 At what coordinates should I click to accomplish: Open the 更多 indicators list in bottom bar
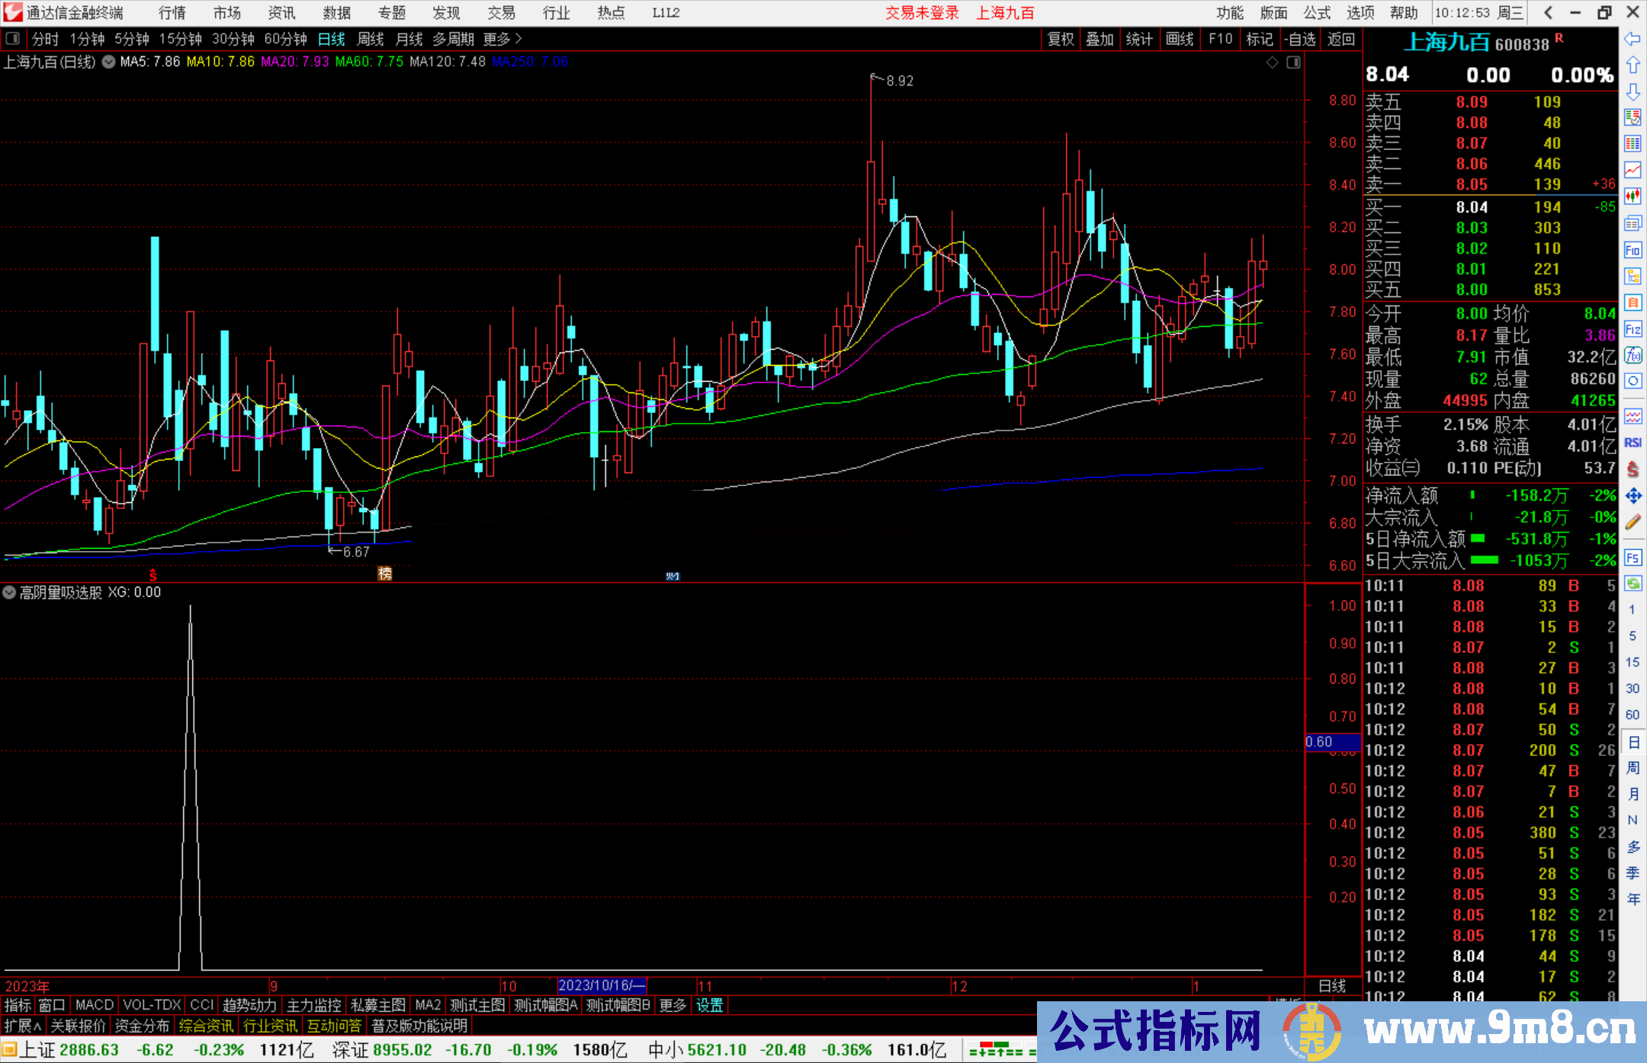[672, 1005]
